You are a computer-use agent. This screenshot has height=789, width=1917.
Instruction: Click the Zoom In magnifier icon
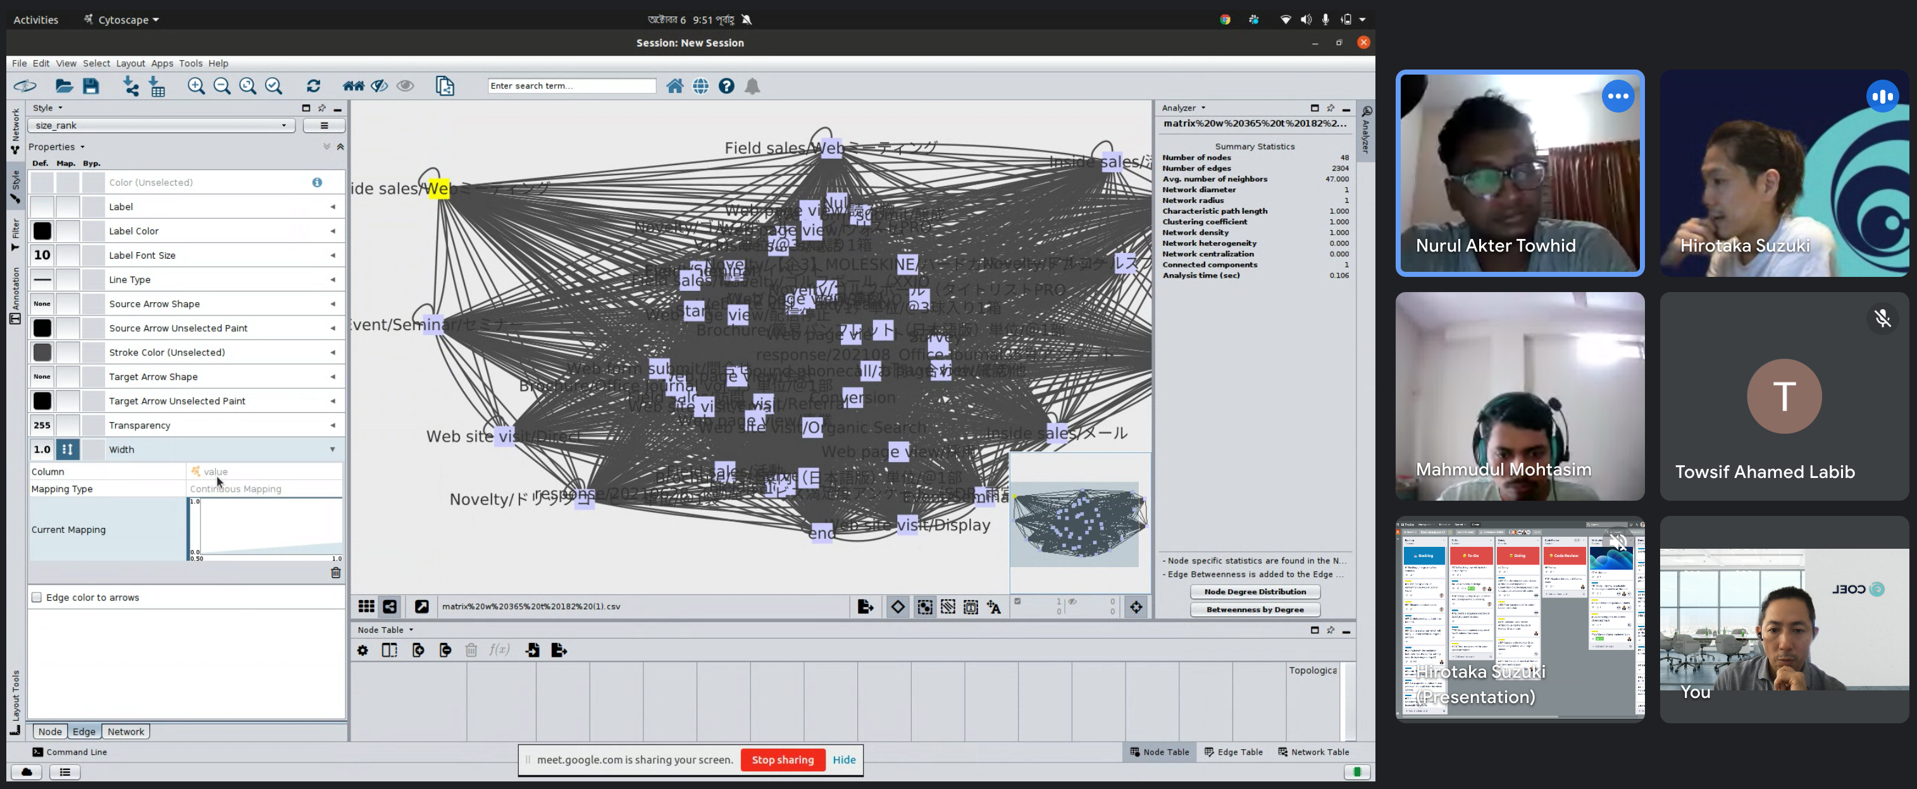(x=195, y=86)
